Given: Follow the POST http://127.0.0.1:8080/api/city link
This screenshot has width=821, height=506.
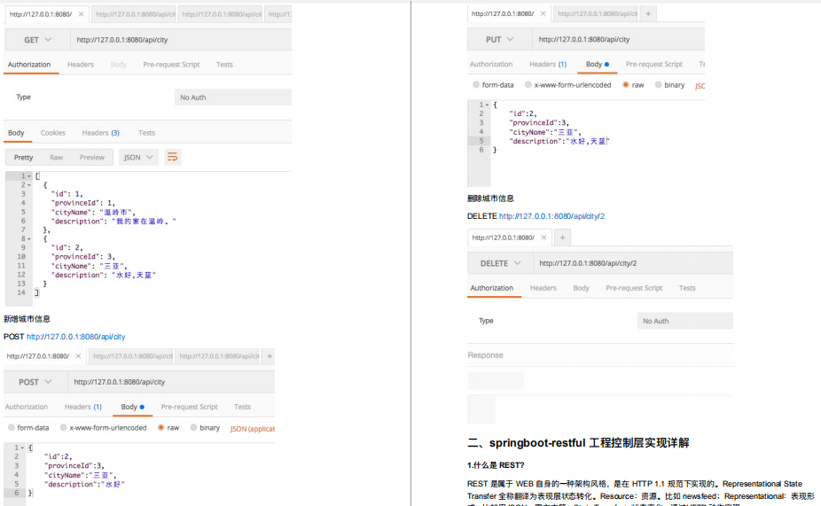Looking at the screenshot, I should pos(76,337).
